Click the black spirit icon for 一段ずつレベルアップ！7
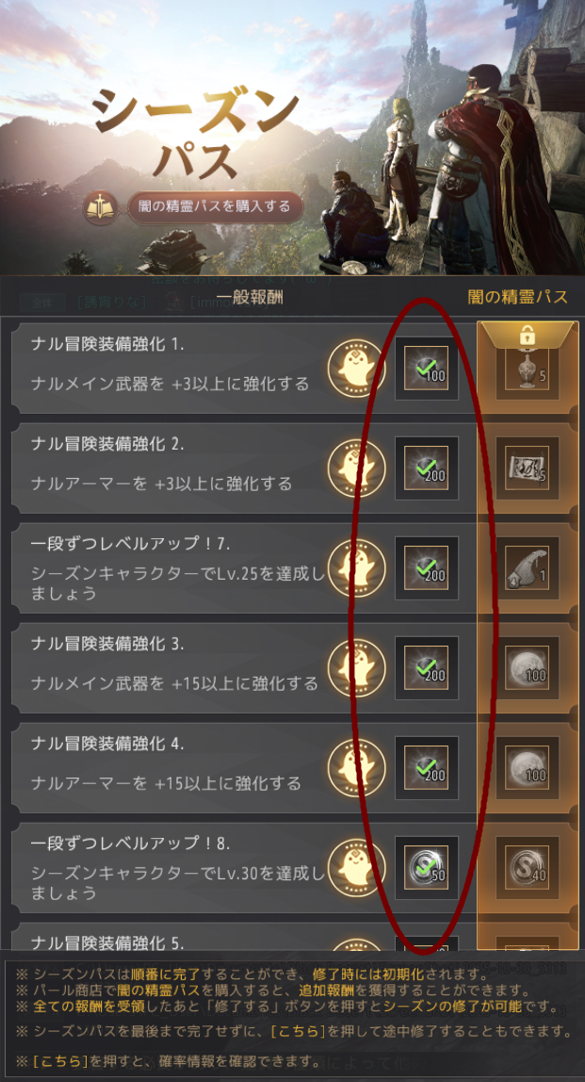This screenshot has width=585, height=1082. 356,568
